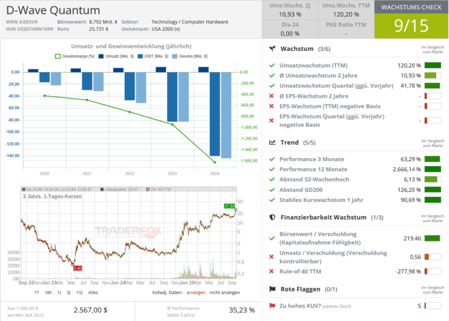The height and width of the screenshot is (321, 449).
Task: Toggle the Op/Hi/Lo/Cl candle series legend
Action: [x=57, y=189]
